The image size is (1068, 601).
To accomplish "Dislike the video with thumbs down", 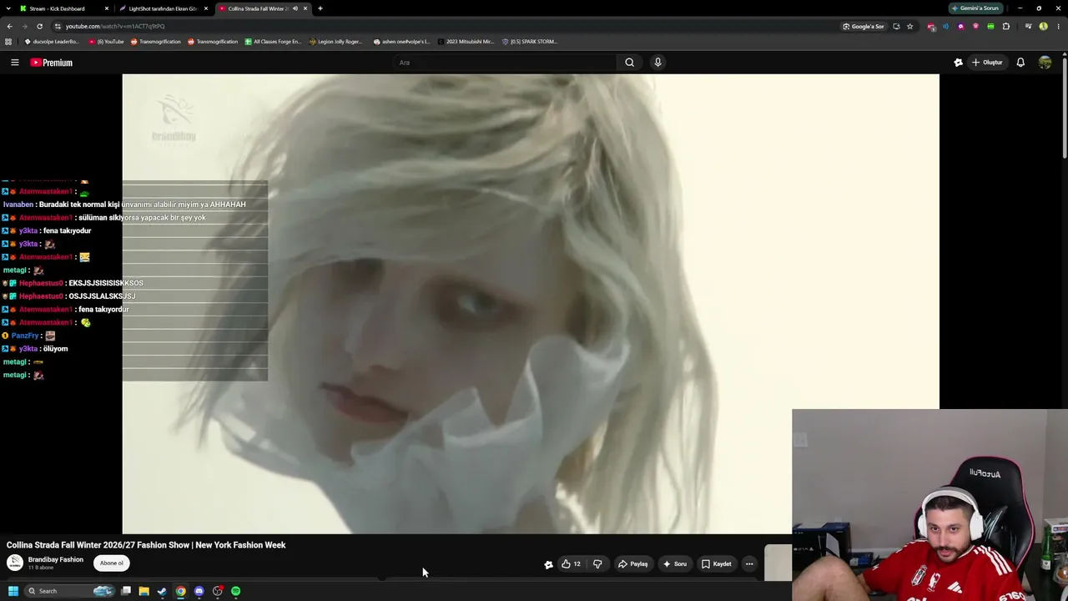I will 597,564.
